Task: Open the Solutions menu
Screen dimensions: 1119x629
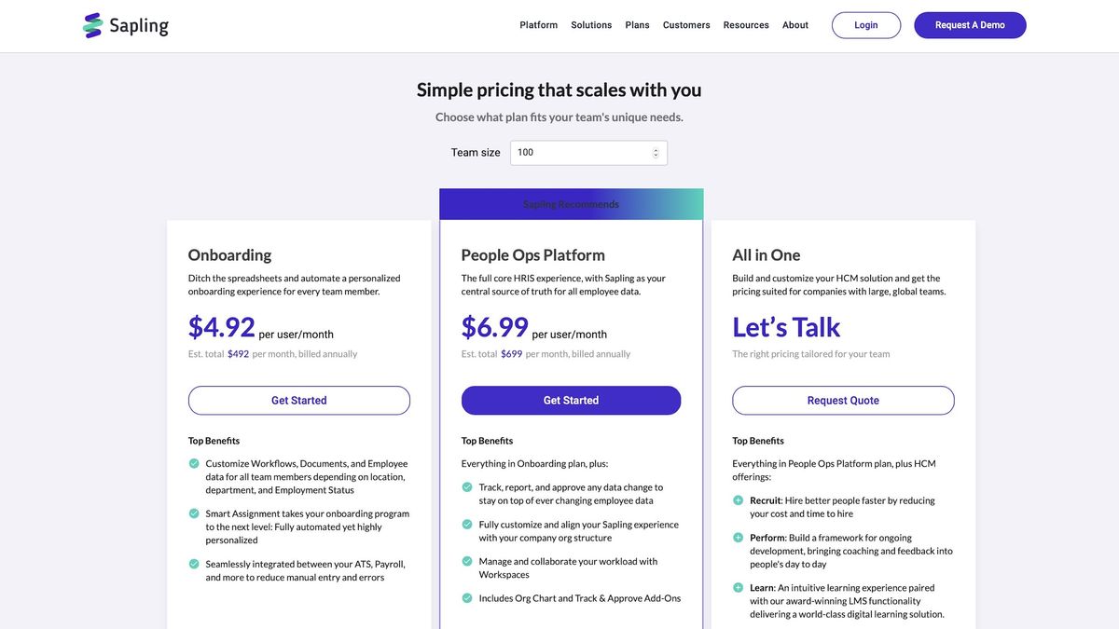Action: click(591, 24)
